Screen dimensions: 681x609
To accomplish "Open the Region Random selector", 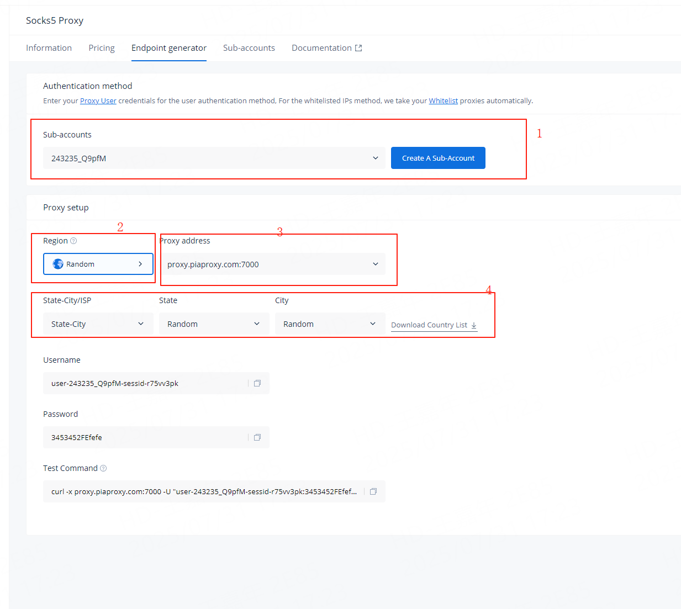I will click(98, 264).
